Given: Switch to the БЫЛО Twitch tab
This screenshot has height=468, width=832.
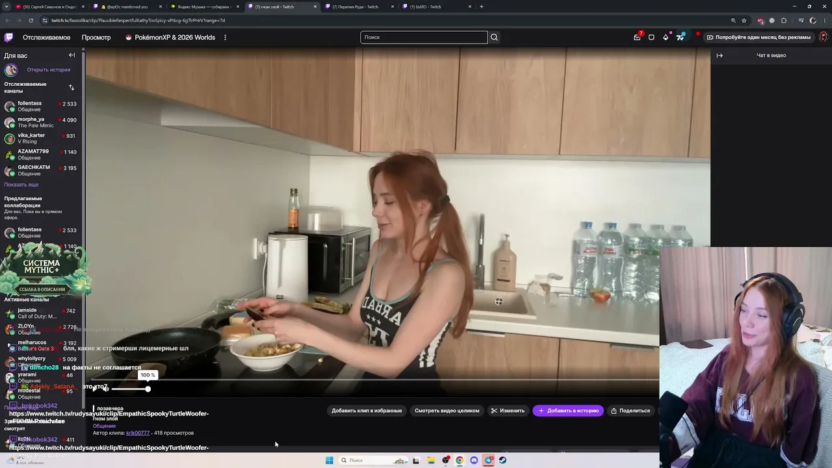Looking at the screenshot, I should [x=437, y=6].
